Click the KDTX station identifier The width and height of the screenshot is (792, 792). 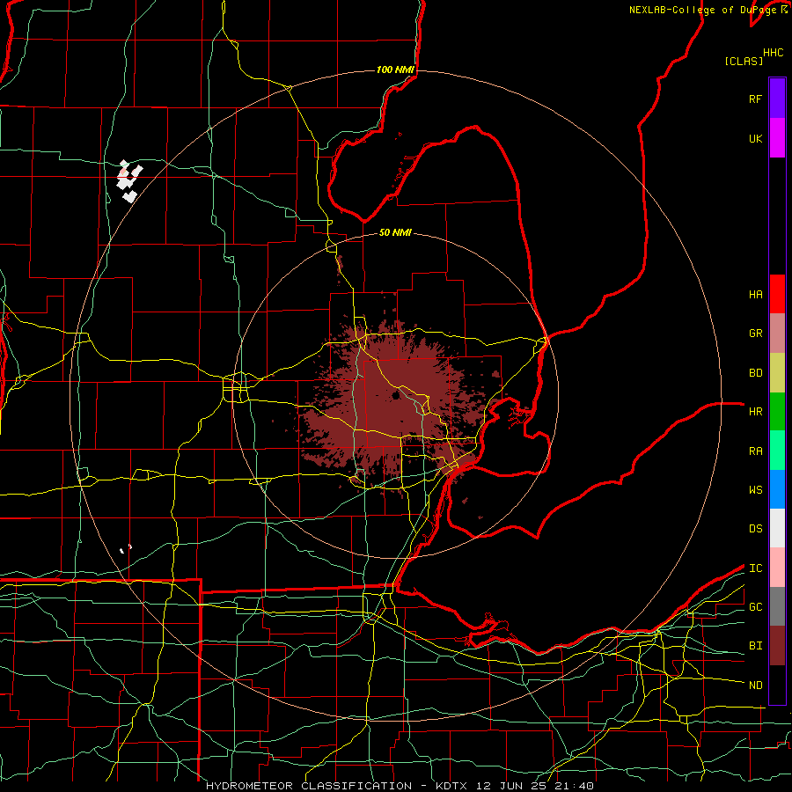tap(452, 786)
